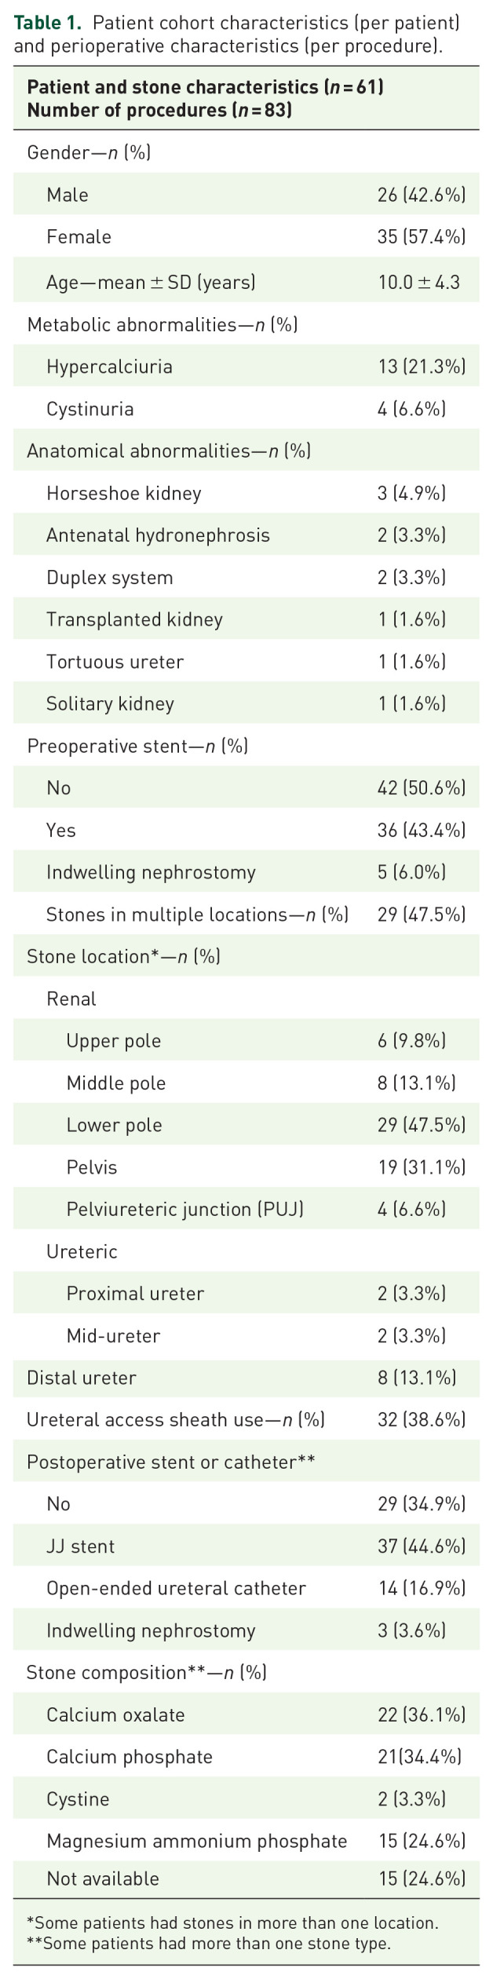This screenshot has width=493, height=1979.
Task: Select the Tortuous ureter row label
Action: (115, 662)
